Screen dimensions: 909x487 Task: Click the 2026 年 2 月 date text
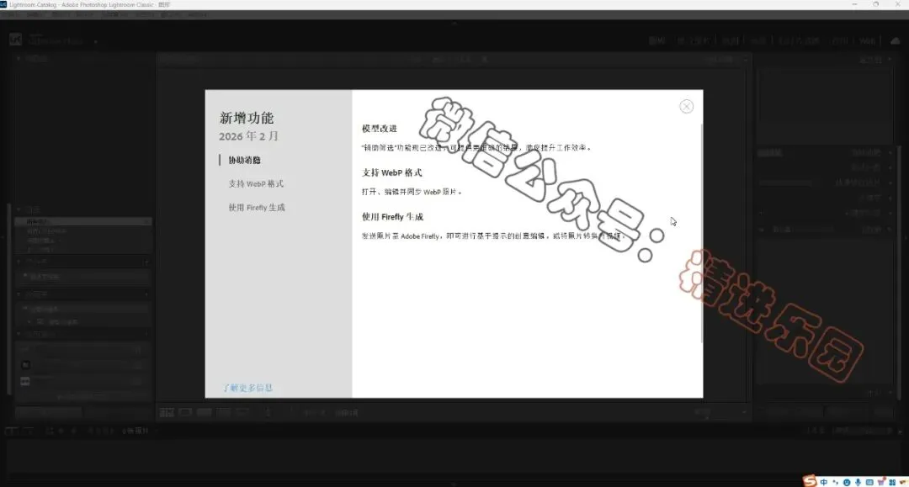click(x=248, y=136)
